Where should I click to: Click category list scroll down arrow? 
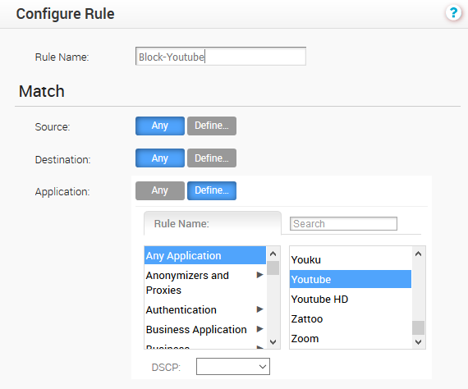[273, 342]
